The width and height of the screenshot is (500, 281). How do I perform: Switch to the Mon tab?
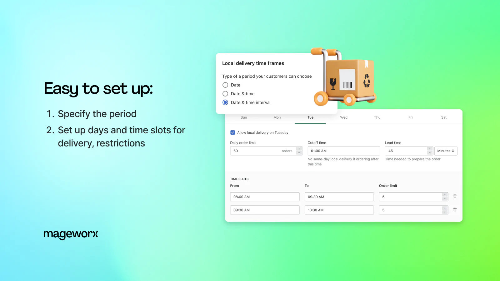(277, 117)
